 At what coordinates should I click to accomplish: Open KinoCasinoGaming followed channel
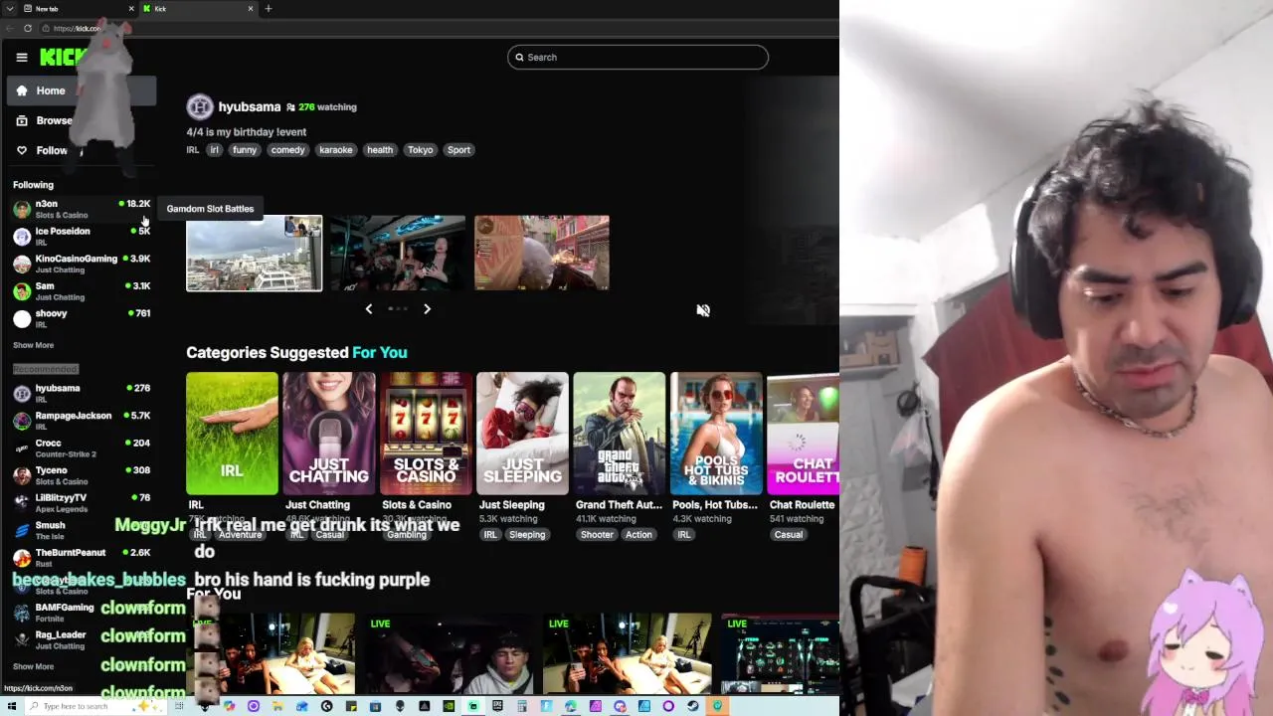(82, 264)
